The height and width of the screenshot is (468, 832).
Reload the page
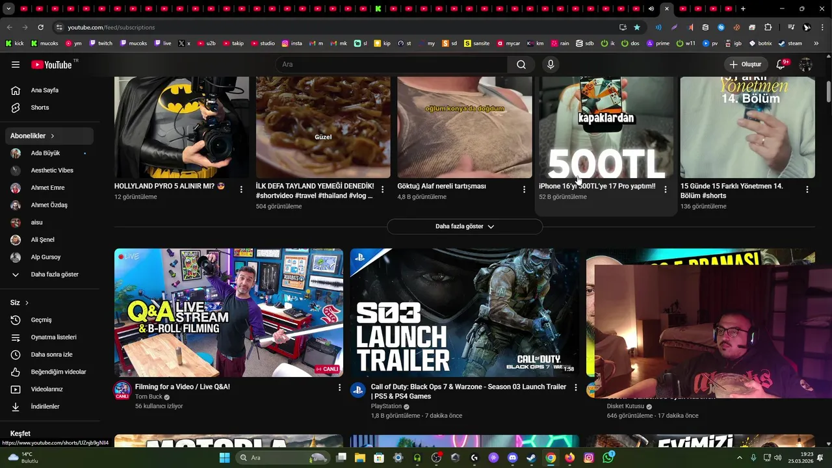40,27
